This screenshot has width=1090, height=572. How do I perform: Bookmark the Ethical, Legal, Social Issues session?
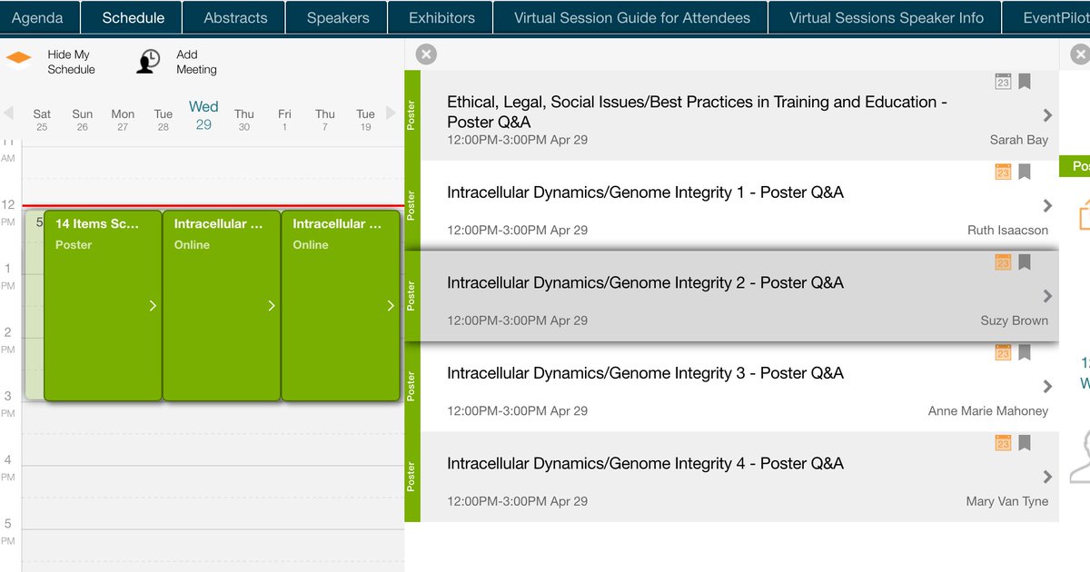click(1025, 82)
